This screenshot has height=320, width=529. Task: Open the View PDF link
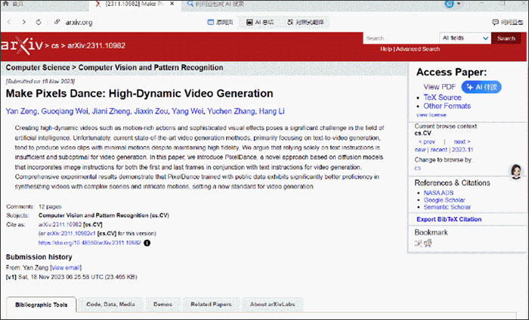[x=440, y=87]
